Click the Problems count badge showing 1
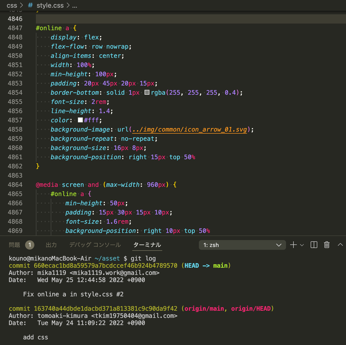Viewport: 346px width, 345px height. 29,245
